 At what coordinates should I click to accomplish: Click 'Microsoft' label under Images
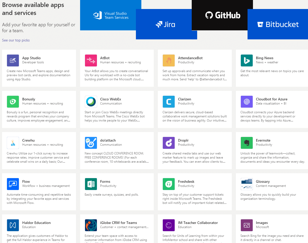coord(262,227)
